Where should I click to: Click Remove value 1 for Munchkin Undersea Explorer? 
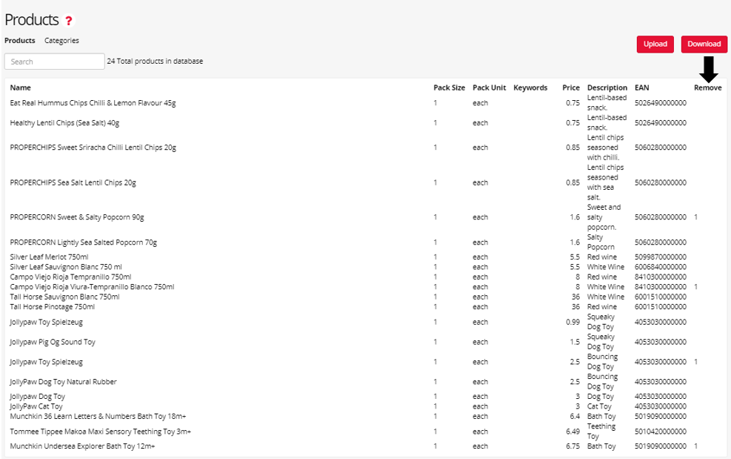pos(695,446)
